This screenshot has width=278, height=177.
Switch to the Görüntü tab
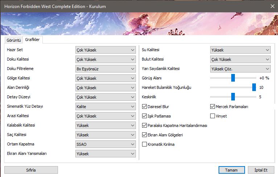tap(14, 40)
